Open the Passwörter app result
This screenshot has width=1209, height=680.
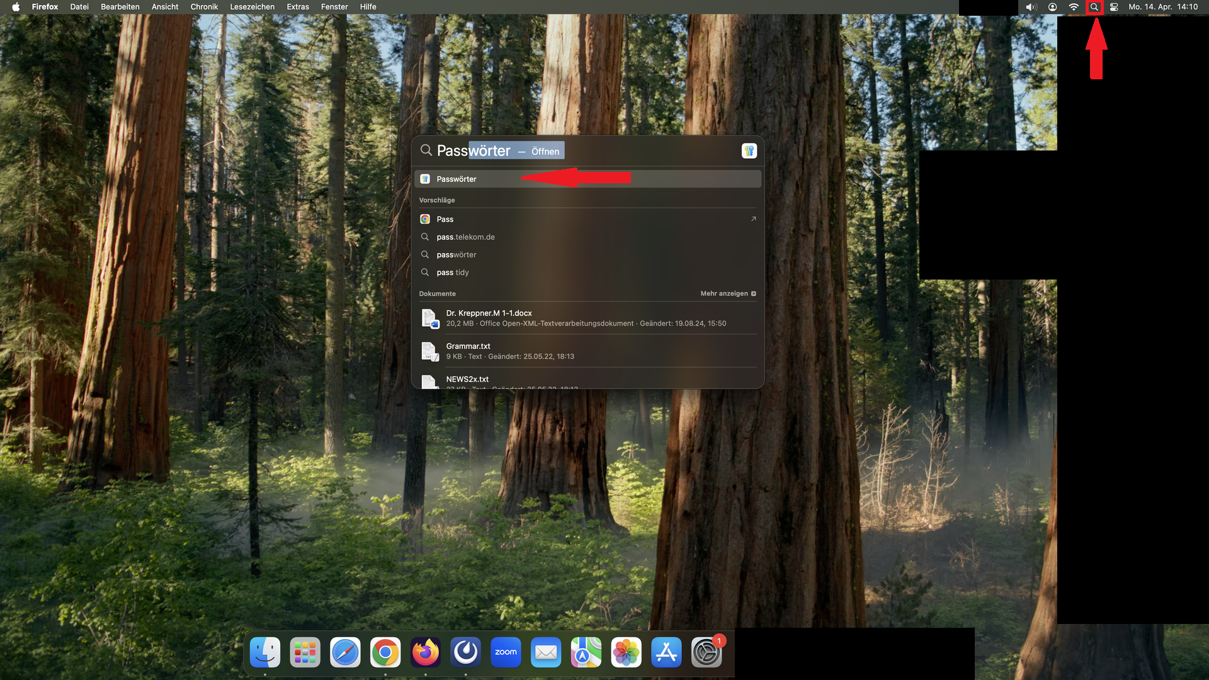click(x=457, y=179)
